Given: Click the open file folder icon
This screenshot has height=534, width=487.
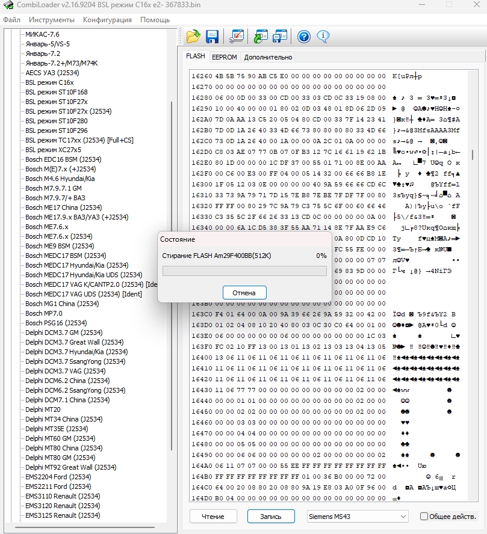Looking at the screenshot, I should click(x=193, y=37).
